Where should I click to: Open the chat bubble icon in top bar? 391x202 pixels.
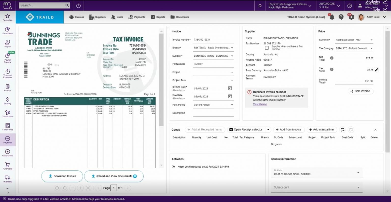260,6
